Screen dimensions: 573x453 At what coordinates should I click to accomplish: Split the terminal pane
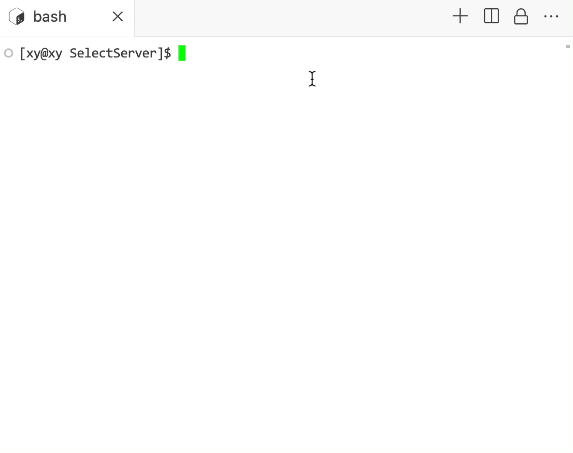pyautogui.click(x=491, y=16)
